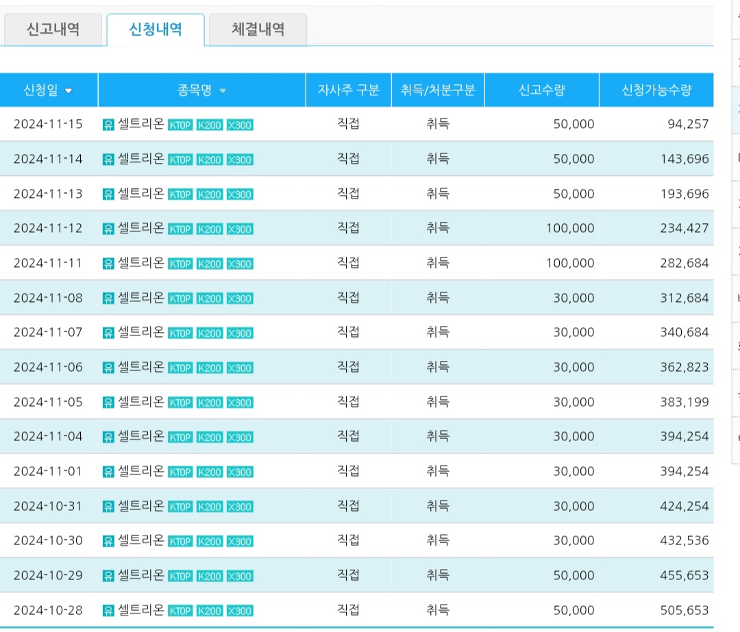Select the 2024-11-07 table row date
The image size is (740, 632).
(48, 333)
